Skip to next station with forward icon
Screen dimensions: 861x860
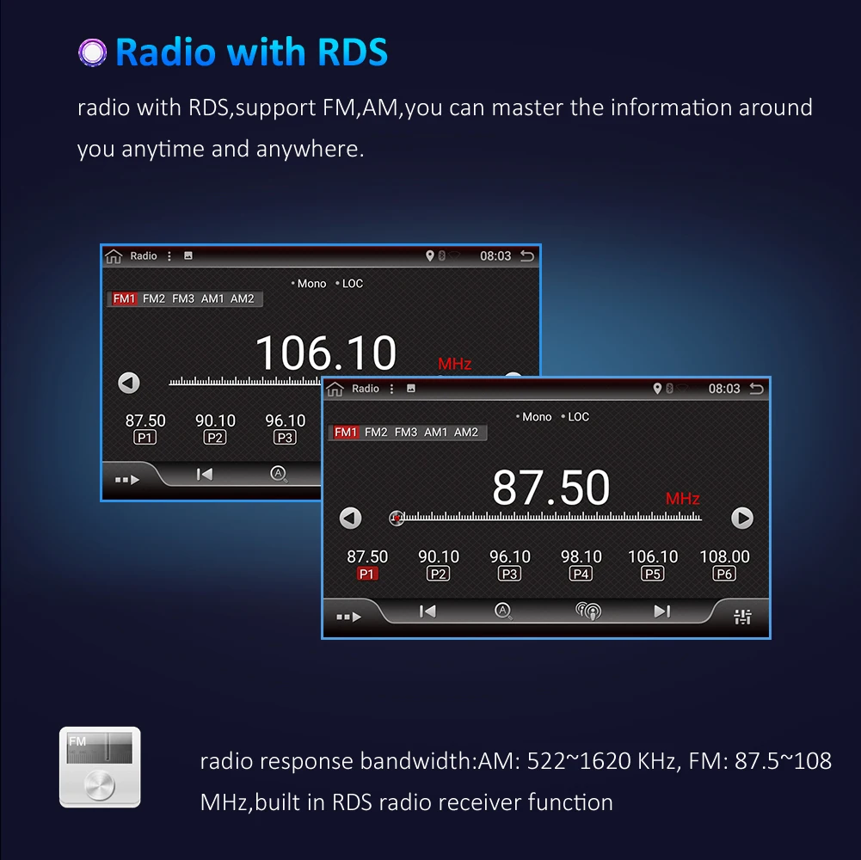click(661, 611)
